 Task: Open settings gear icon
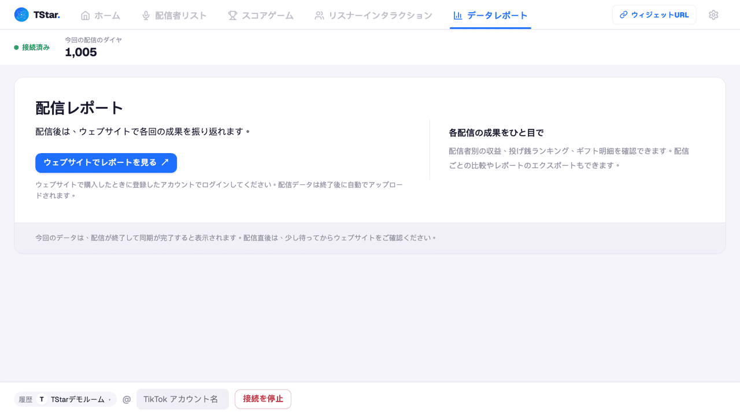point(713,15)
